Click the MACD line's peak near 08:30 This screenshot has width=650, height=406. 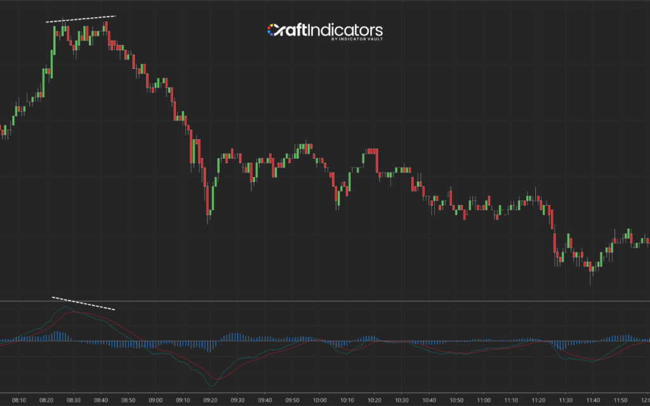click(x=65, y=306)
